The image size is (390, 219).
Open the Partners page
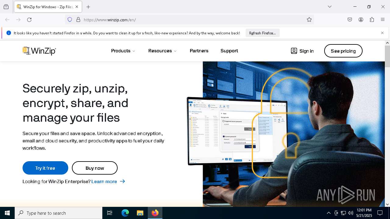point(199,51)
